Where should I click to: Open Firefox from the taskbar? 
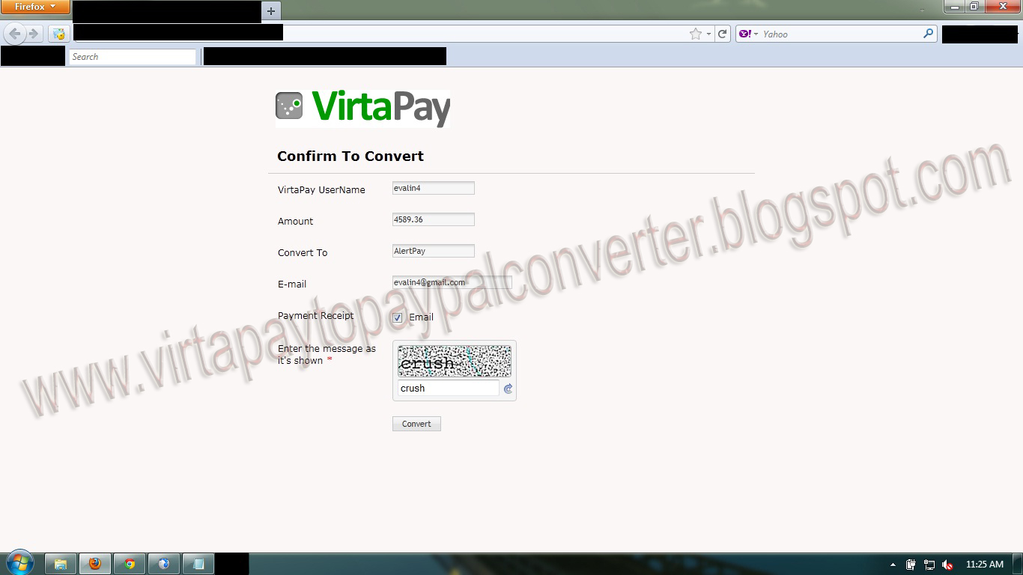point(95,563)
